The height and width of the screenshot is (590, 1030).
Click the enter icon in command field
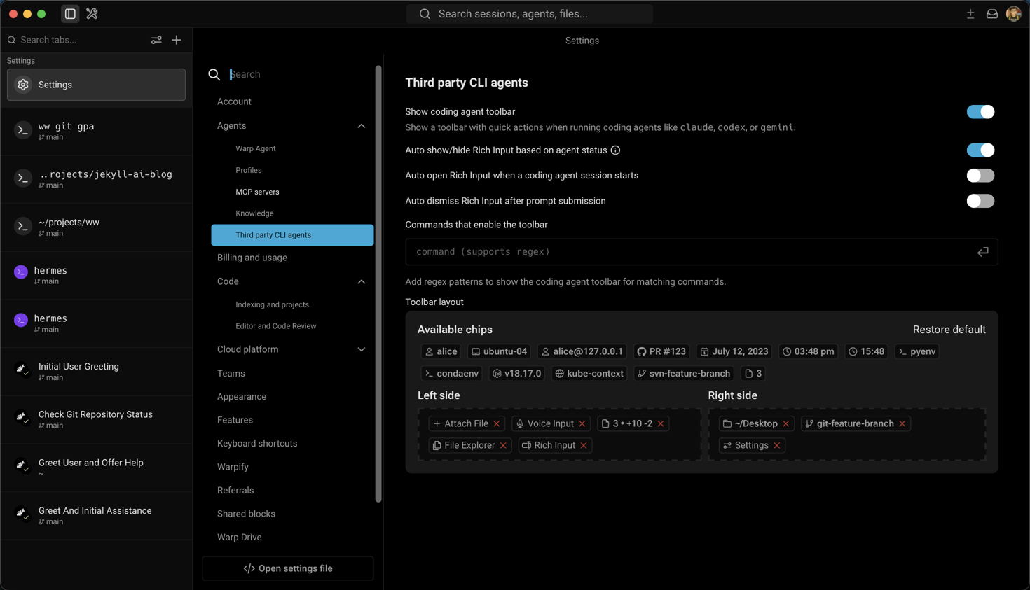[x=983, y=252]
